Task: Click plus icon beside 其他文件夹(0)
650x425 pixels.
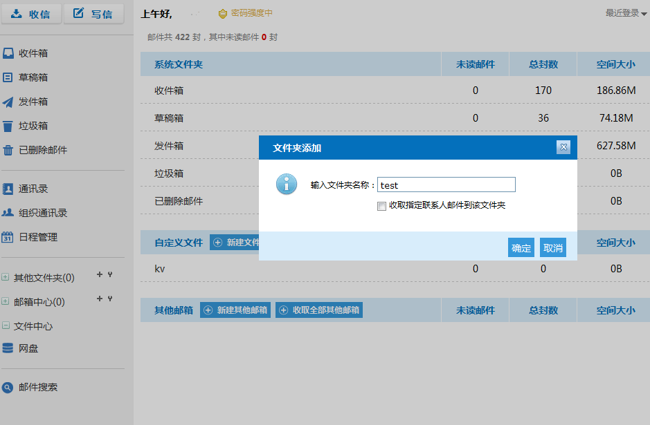Action: coord(100,275)
